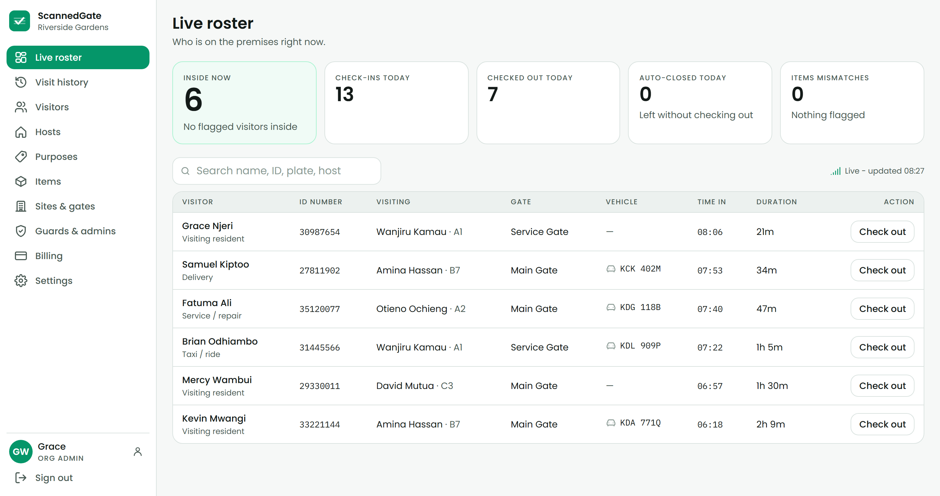Click the Items box icon
Image resolution: width=940 pixels, height=496 pixels.
[21, 181]
